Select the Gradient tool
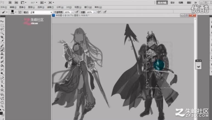 pos(2,65)
